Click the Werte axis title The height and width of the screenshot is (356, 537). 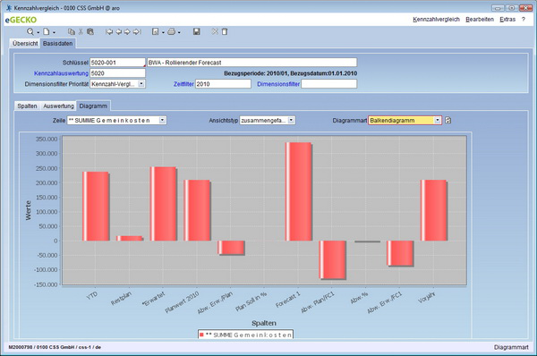(29, 210)
